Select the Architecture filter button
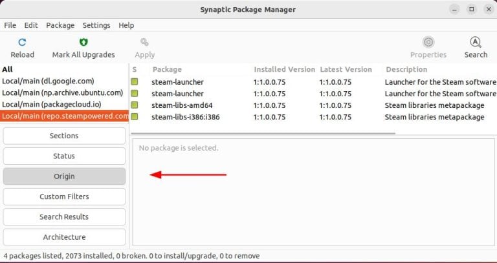 click(64, 237)
